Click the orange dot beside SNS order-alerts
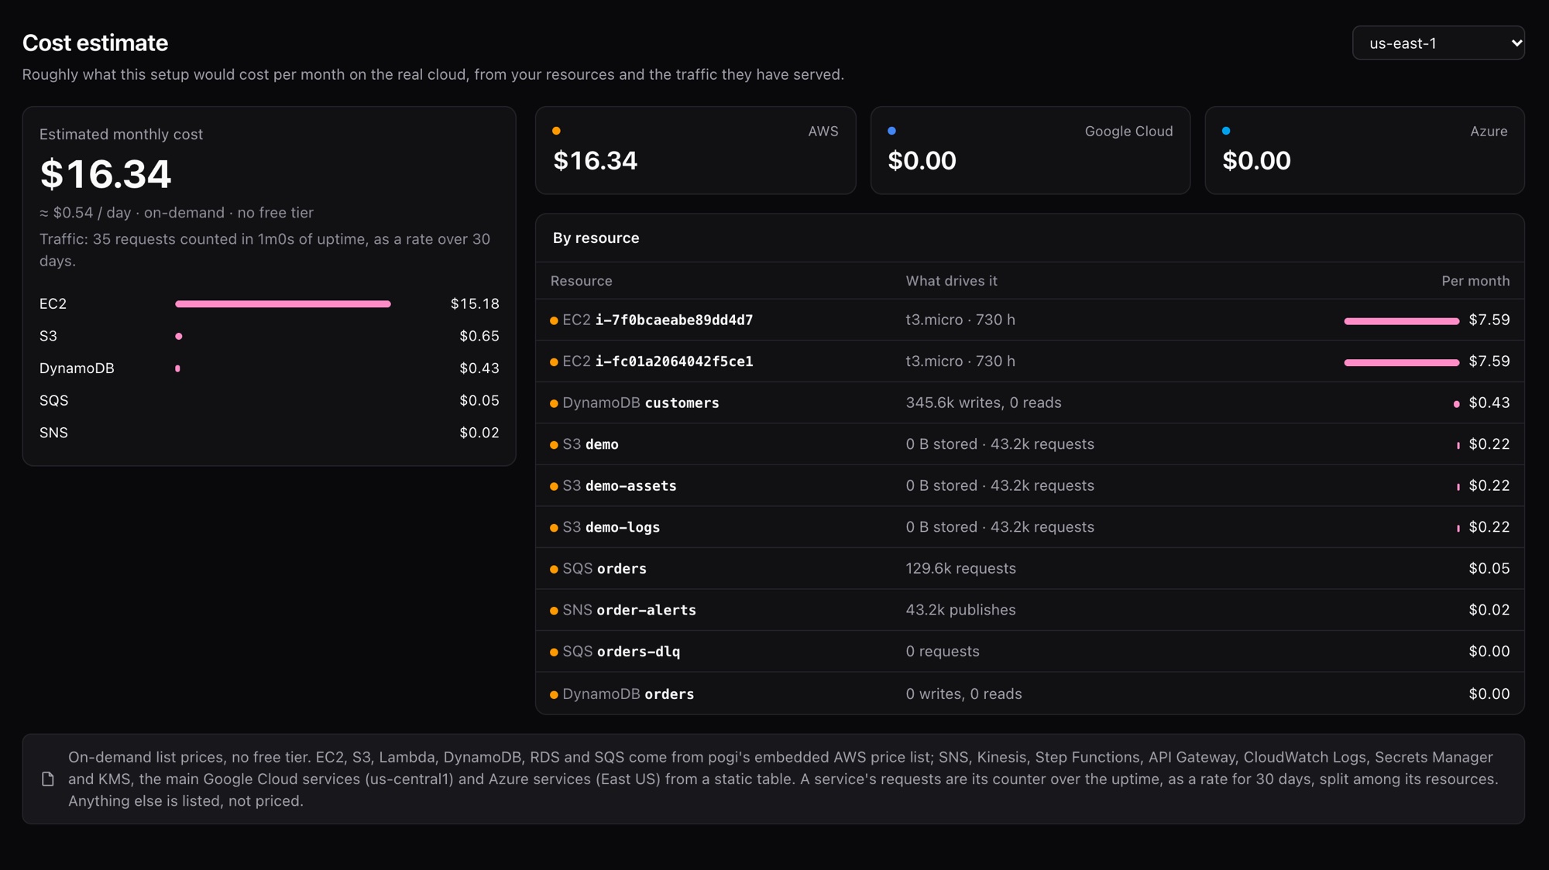 [x=554, y=611]
